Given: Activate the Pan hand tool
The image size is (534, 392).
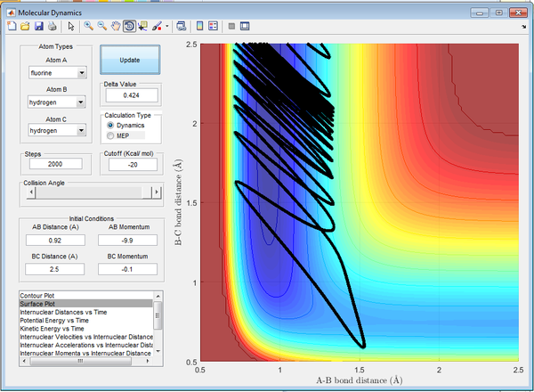Looking at the screenshot, I should click(x=116, y=27).
